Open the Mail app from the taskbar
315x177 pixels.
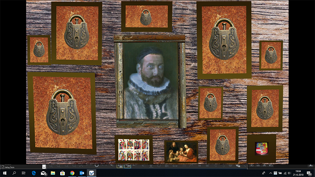tap(43, 173)
